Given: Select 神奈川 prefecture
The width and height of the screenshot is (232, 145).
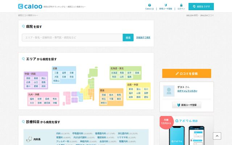Looking at the screenshot, I should [x=104, y=103].
